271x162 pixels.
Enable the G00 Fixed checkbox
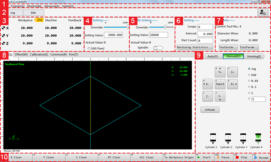pos(89,48)
